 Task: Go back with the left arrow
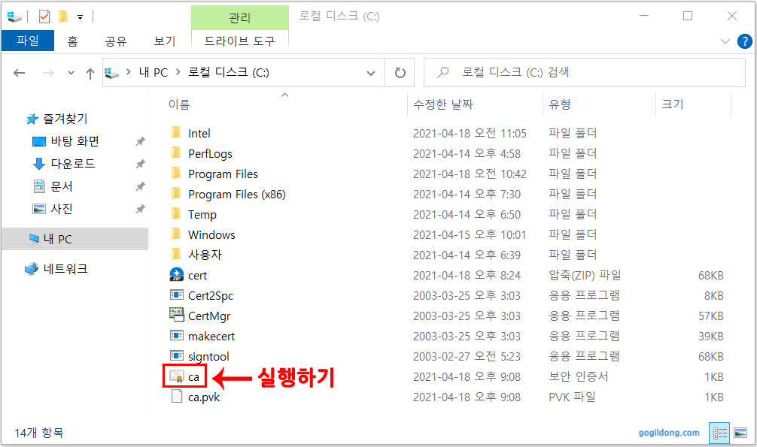tap(20, 73)
